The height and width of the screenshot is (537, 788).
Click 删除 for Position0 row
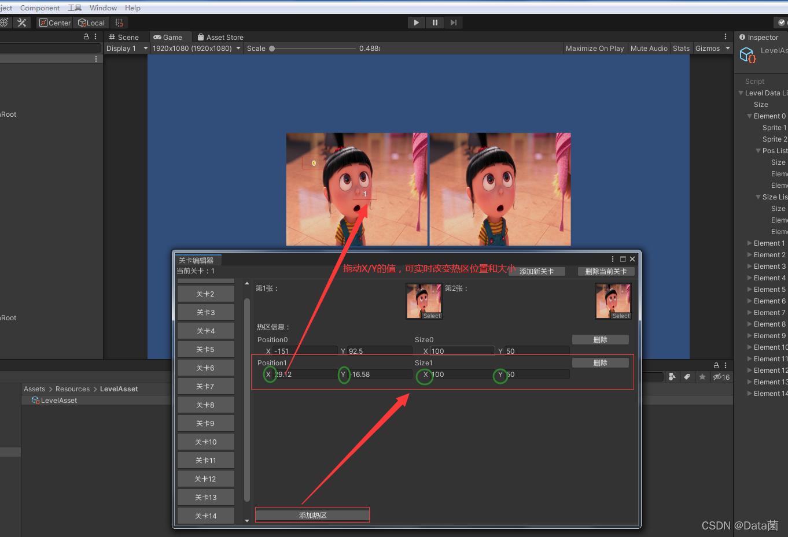pyautogui.click(x=601, y=340)
